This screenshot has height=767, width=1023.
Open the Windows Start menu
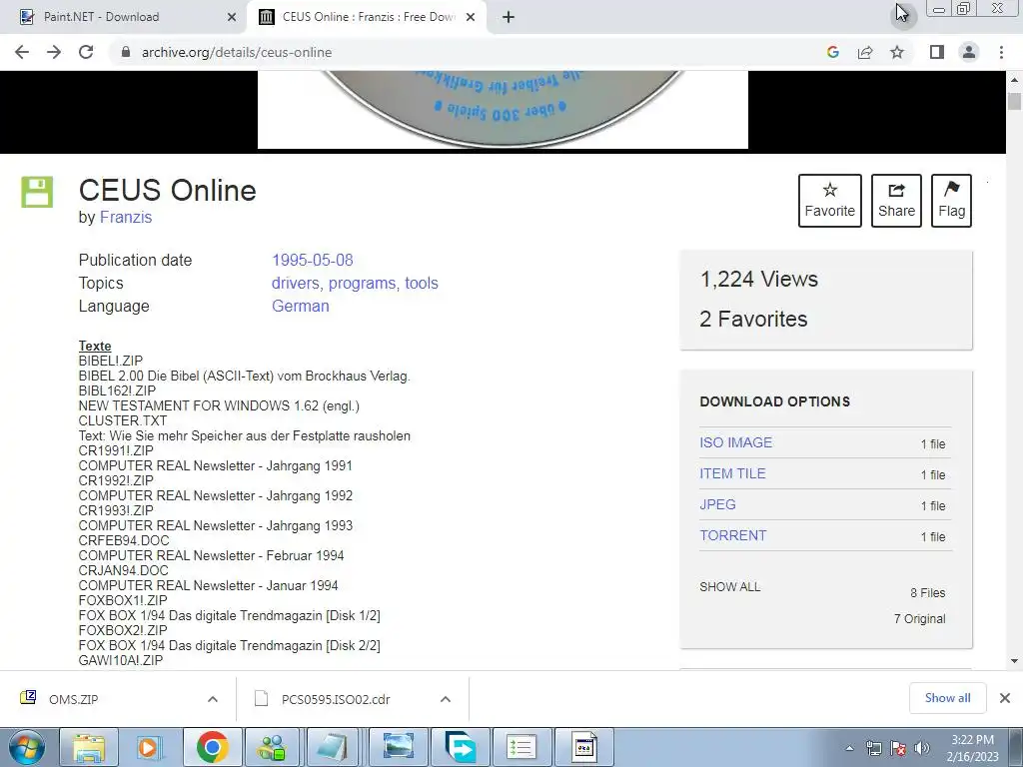(x=26, y=747)
